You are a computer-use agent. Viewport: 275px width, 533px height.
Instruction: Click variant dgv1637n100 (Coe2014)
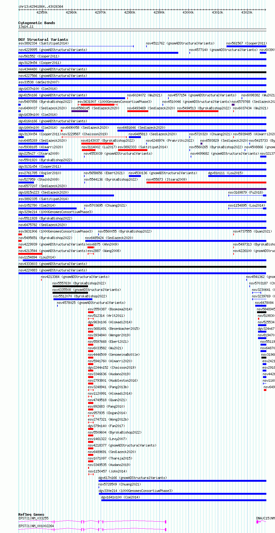pos(38,89)
